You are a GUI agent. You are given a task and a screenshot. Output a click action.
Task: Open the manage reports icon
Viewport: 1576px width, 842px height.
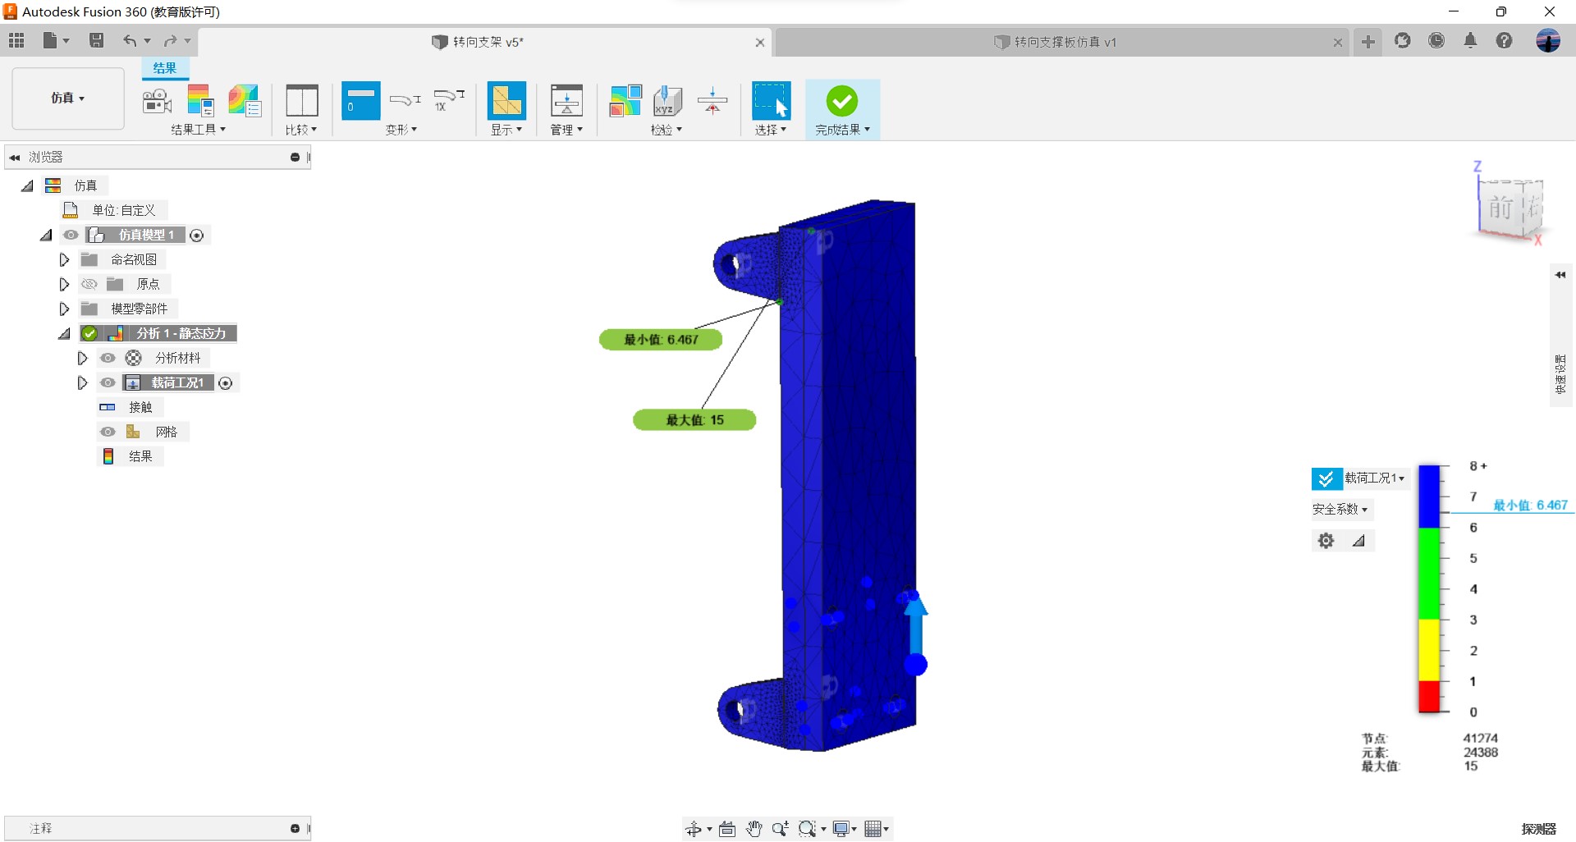coord(566,101)
